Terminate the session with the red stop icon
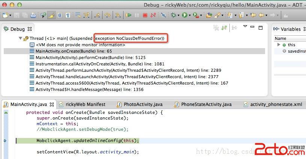 tap(145, 15)
